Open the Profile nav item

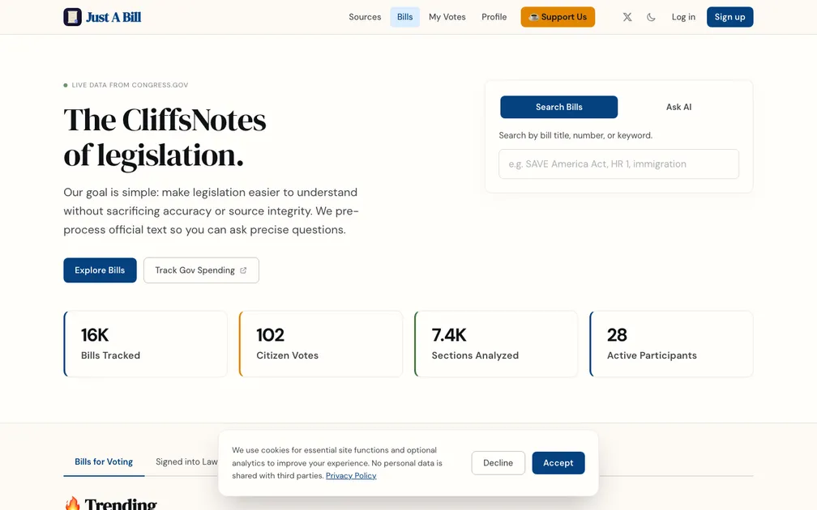click(x=494, y=17)
